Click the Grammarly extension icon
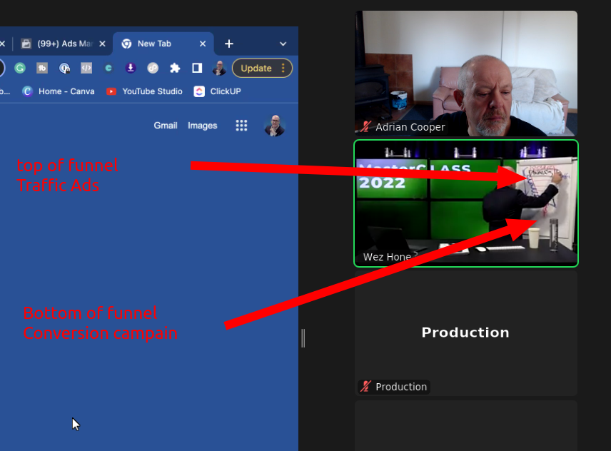The height and width of the screenshot is (451, 611). (20, 69)
